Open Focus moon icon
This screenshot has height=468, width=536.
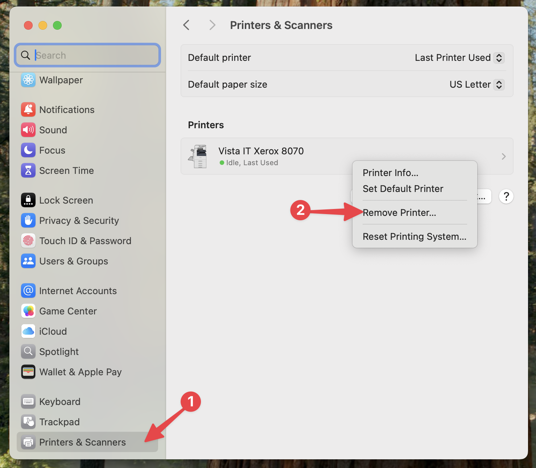[28, 150]
